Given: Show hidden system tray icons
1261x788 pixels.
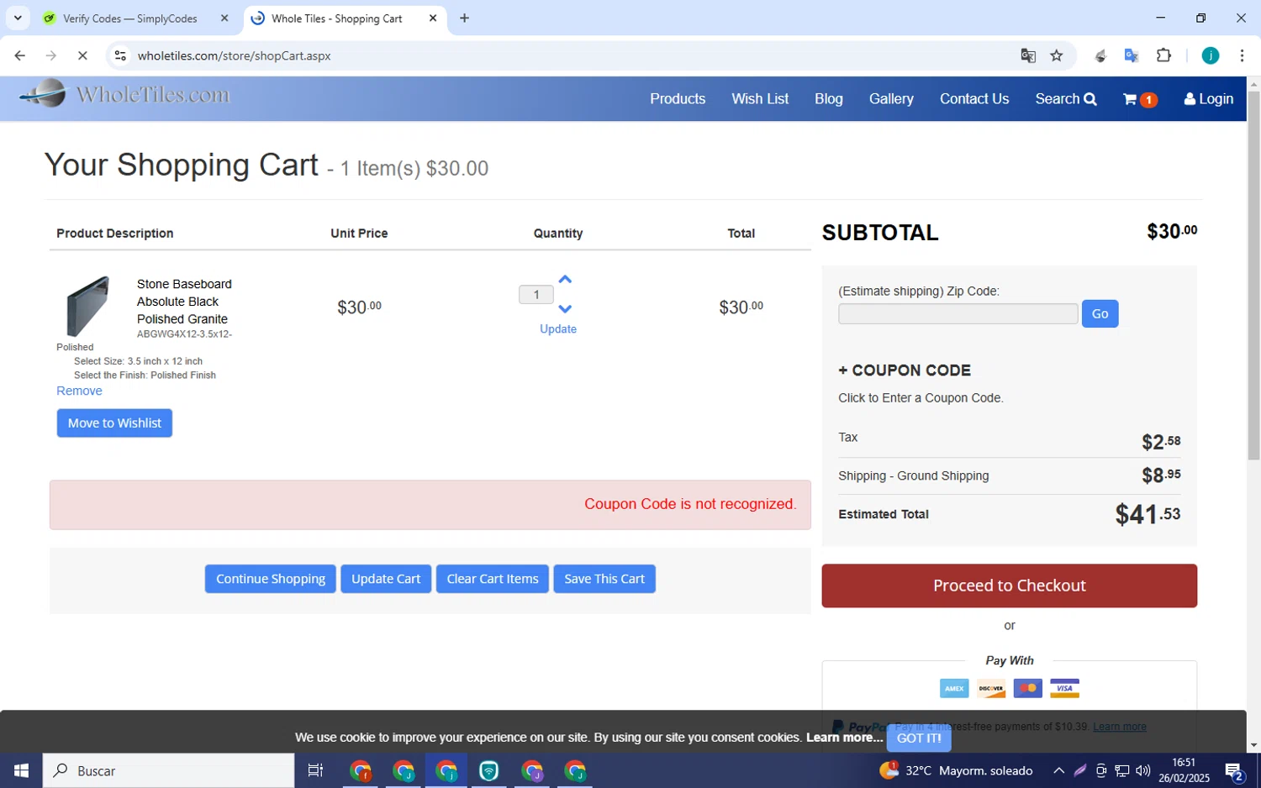Looking at the screenshot, I should (x=1058, y=770).
